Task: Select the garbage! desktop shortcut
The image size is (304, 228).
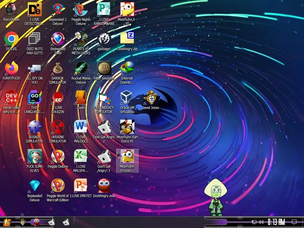Action: [x=104, y=41]
